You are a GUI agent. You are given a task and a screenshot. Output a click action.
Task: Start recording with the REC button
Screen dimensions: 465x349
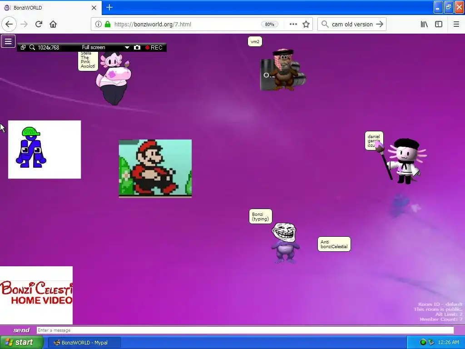154,47
